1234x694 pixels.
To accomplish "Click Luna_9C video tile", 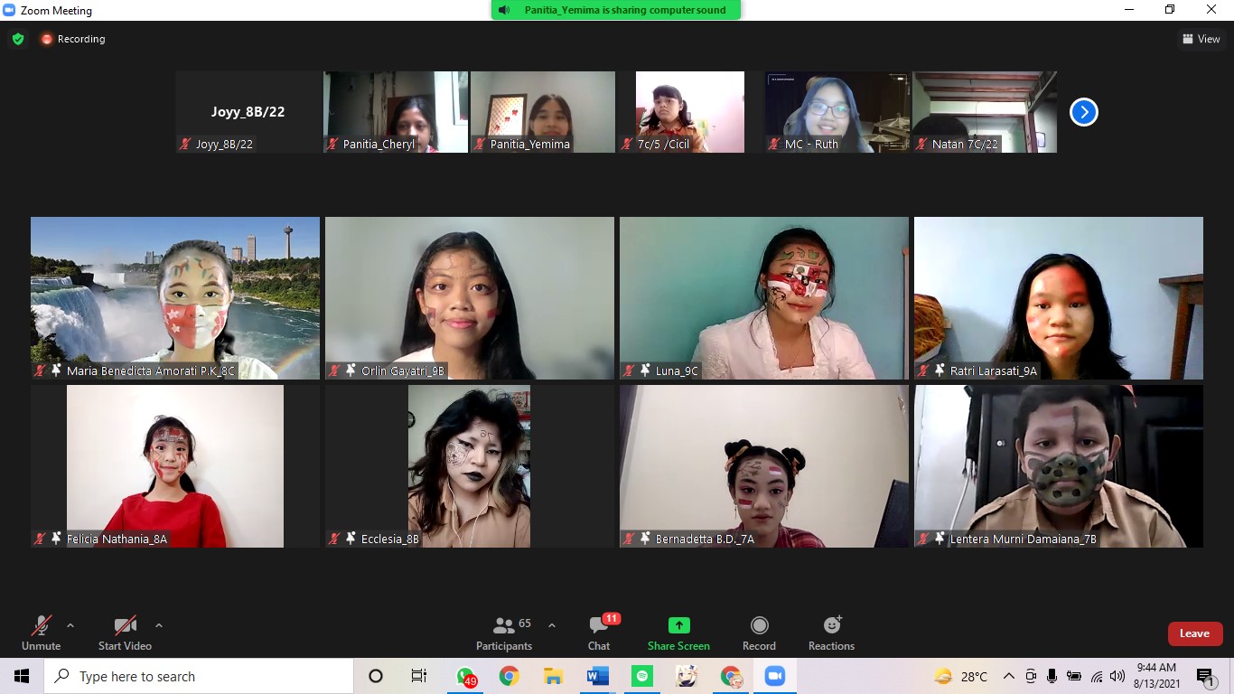I will [764, 298].
